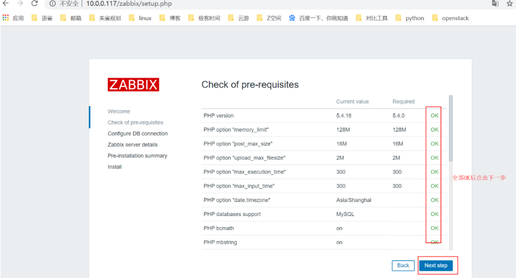The width and height of the screenshot is (516, 278).
Task: Open the Z空间 bookmark folder
Action: [269, 18]
